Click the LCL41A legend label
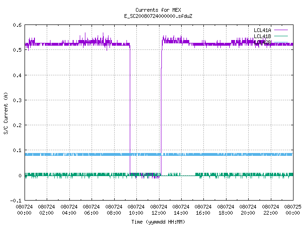 [262, 30]
